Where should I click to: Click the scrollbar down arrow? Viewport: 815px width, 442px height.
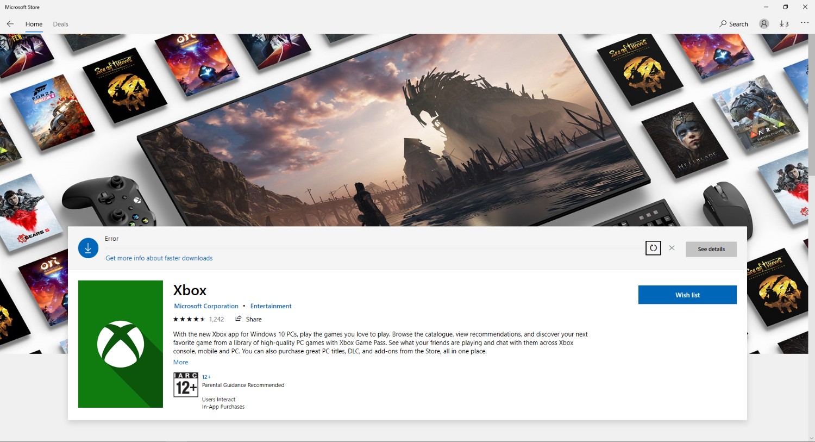(x=812, y=438)
